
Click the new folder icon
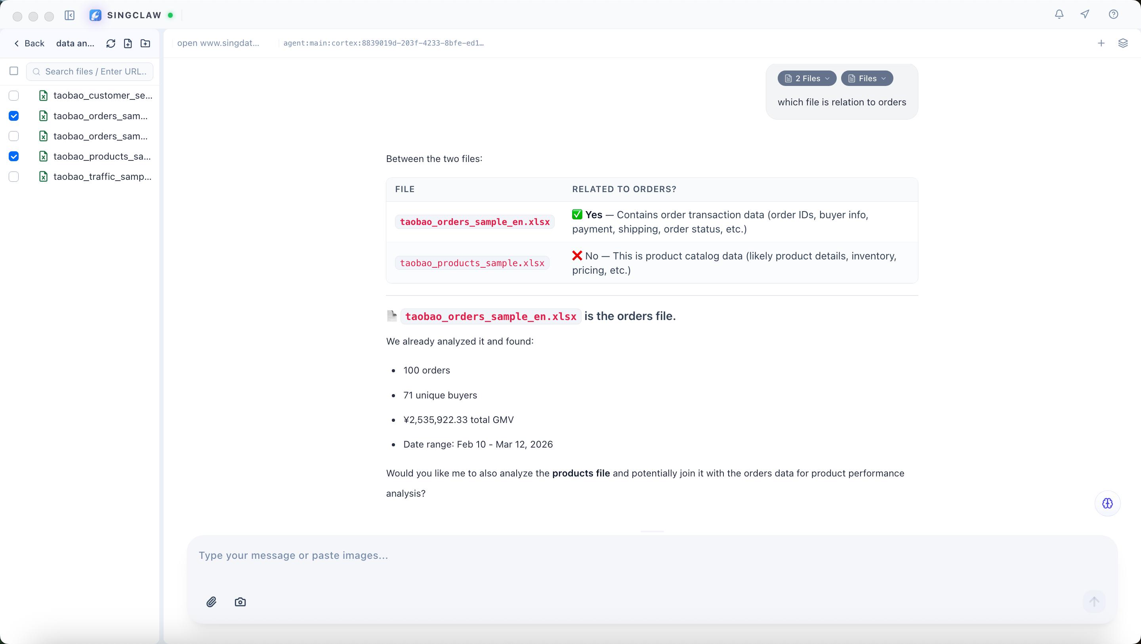pyautogui.click(x=145, y=44)
